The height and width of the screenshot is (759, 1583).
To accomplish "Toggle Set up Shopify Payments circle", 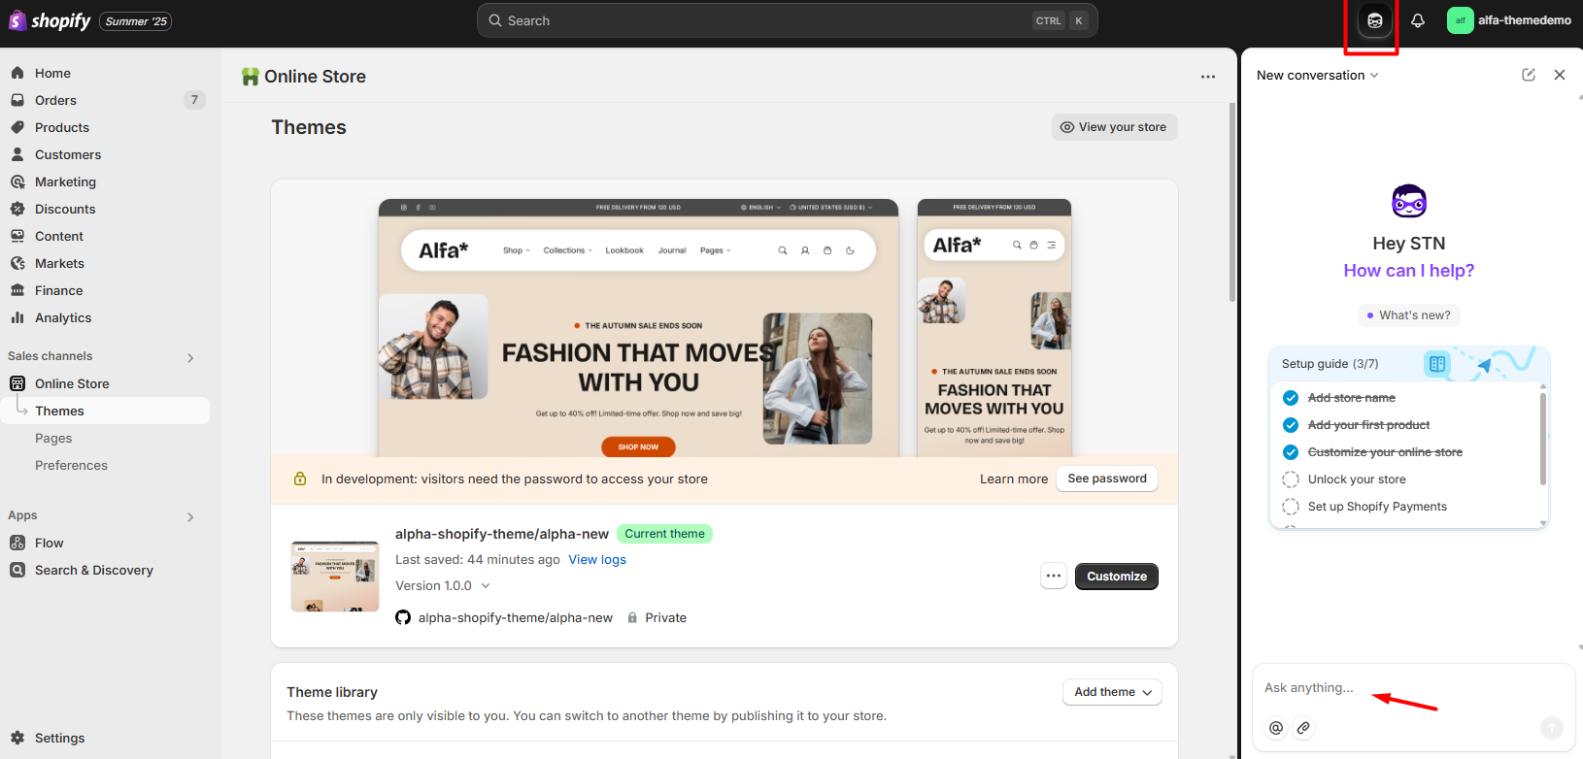I will click(x=1291, y=507).
